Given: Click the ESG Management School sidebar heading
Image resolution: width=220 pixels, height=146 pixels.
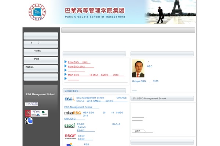Looking at the screenshot, I should pyautogui.click(x=41, y=94).
